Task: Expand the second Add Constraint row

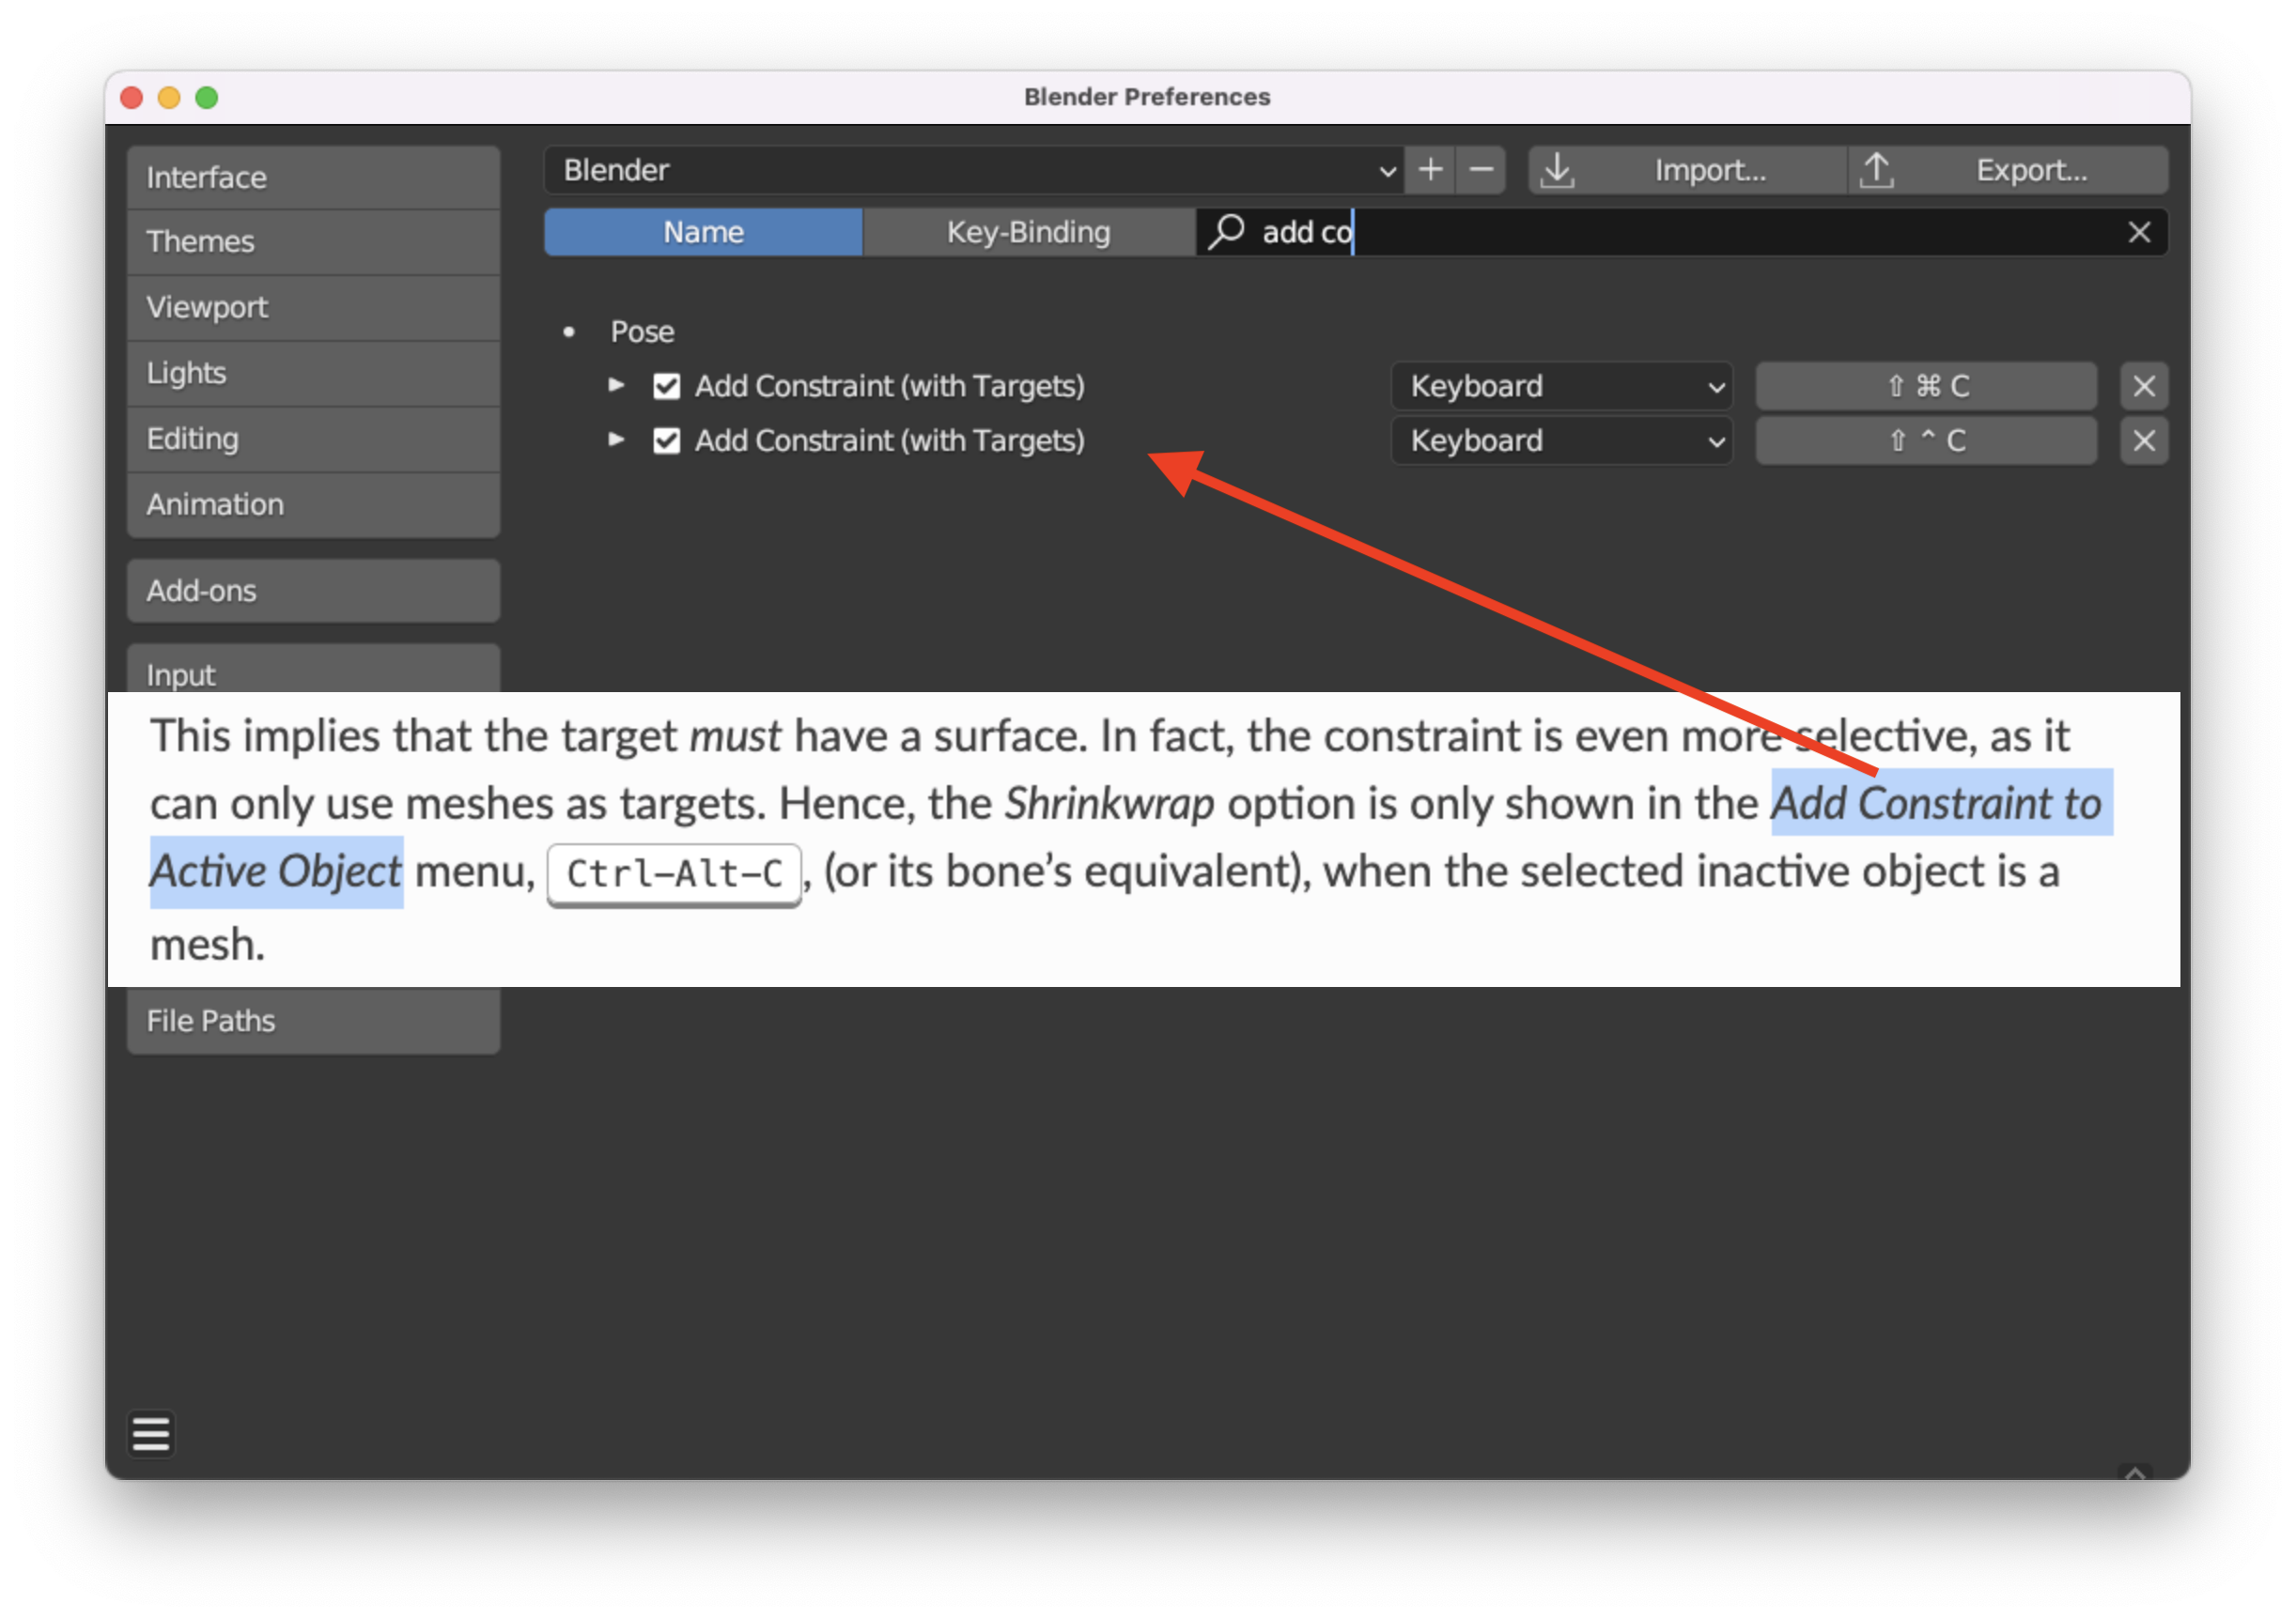Action: 617,439
